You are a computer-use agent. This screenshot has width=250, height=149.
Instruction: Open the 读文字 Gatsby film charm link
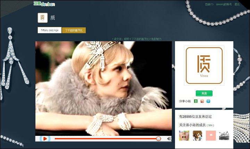coord(136,39)
